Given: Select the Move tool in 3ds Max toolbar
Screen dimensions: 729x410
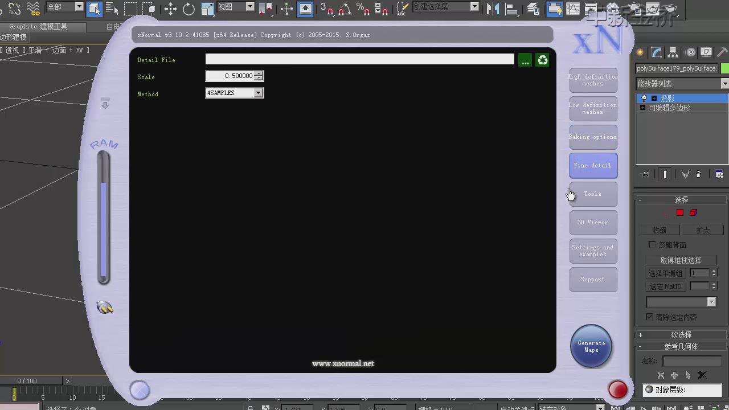Looking at the screenshot, I should [170, 9].
